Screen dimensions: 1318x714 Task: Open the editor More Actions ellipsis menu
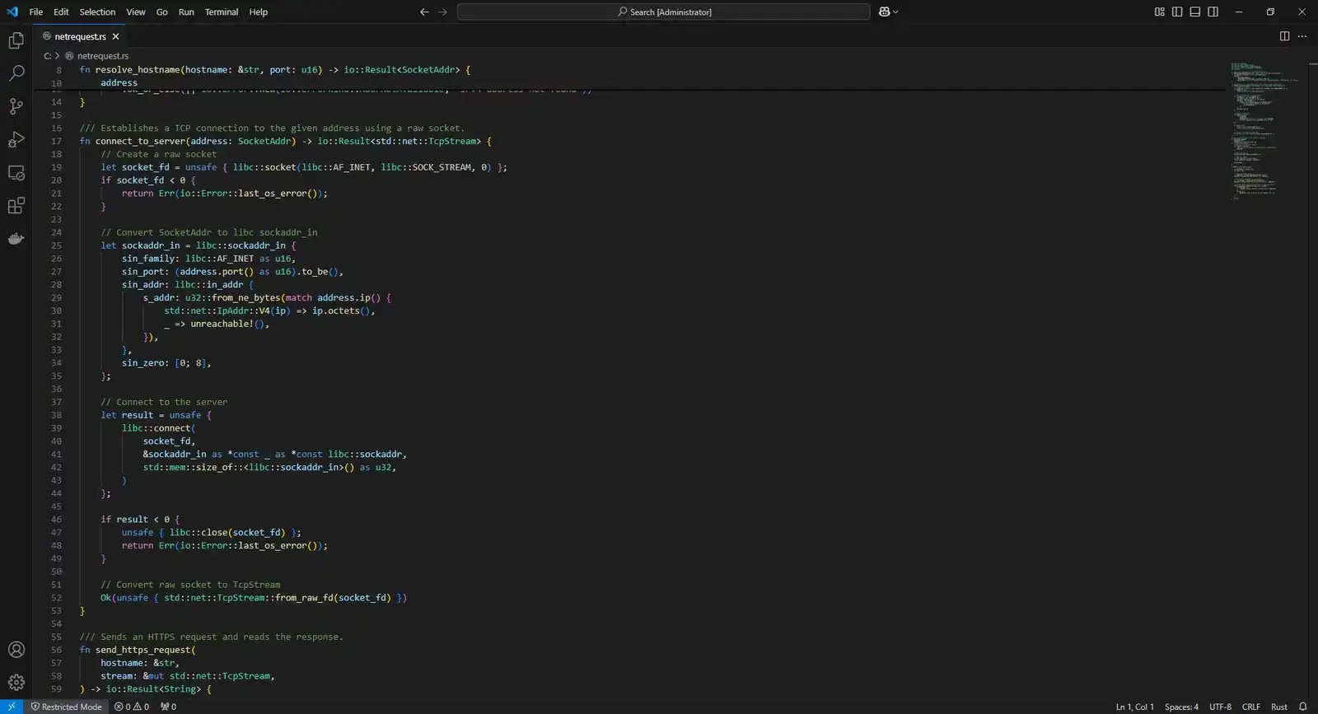coord(1302,36)
